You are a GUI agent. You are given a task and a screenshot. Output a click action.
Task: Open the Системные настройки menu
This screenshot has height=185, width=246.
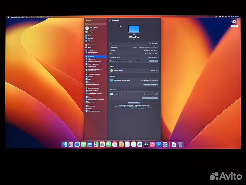tap(17, 17)
